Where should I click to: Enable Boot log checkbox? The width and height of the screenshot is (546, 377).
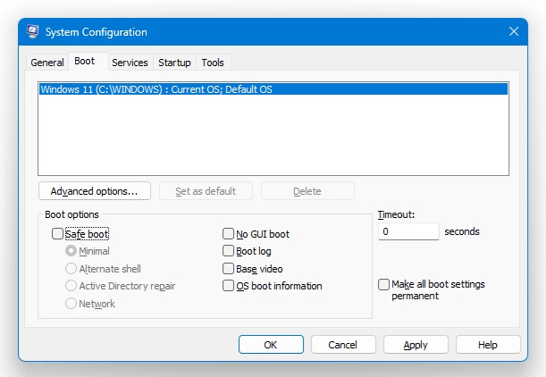[x=228, y=251]
